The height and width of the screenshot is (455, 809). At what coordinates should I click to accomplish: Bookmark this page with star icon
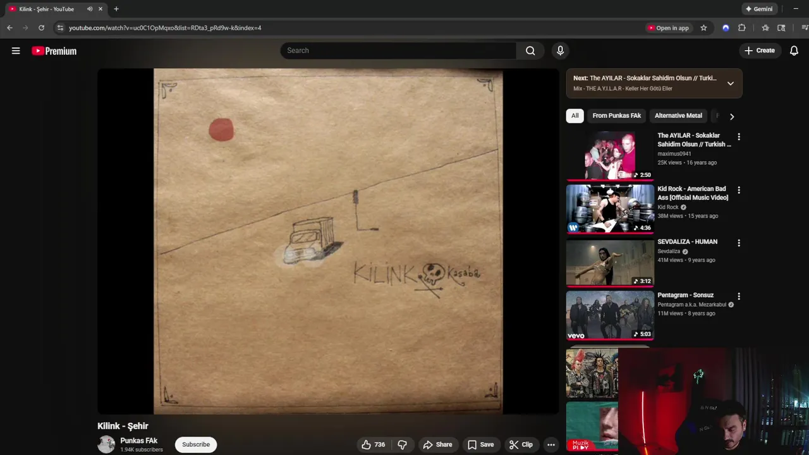click(x=703, y=28)
